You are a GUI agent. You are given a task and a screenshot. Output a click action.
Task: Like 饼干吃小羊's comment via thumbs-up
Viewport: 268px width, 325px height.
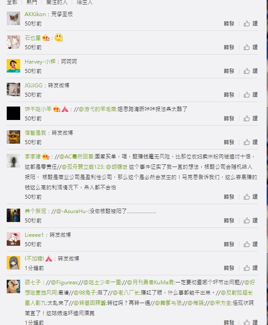pyautogui.click(x=246, y=118)
